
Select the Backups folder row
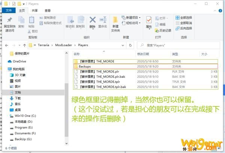(145, 66)
